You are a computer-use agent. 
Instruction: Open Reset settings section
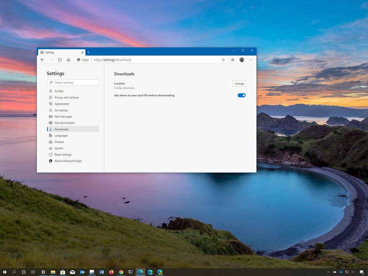63,155
